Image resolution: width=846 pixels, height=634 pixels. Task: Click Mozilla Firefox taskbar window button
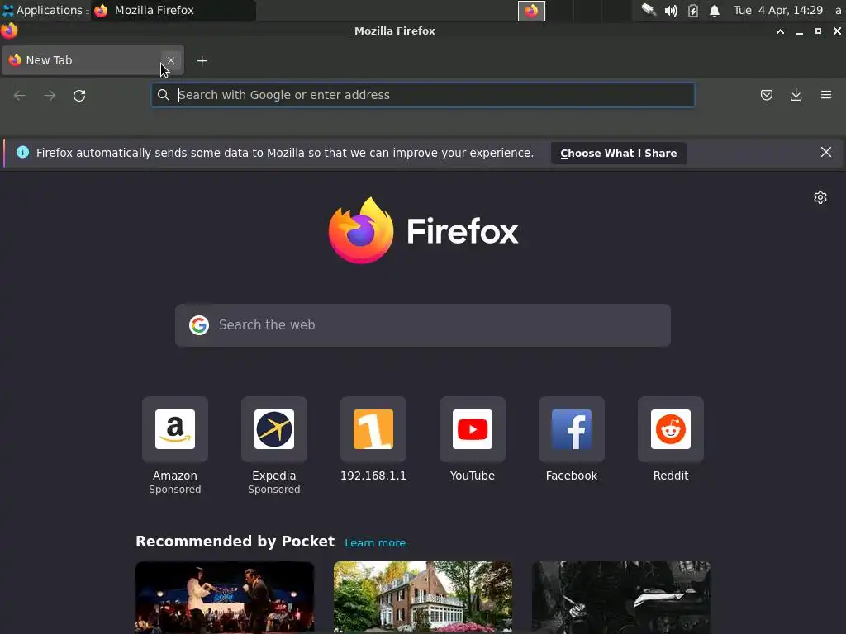coord(173,10)
